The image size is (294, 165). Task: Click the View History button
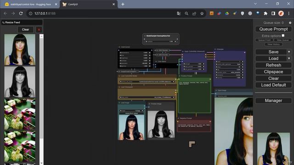pyautogui.click(x=273, y=44)
